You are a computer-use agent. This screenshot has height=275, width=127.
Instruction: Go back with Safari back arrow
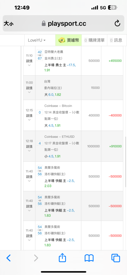point(9,258)
